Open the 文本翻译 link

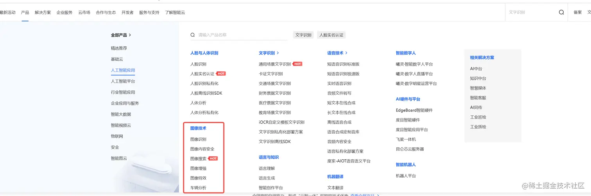(335, 188)
